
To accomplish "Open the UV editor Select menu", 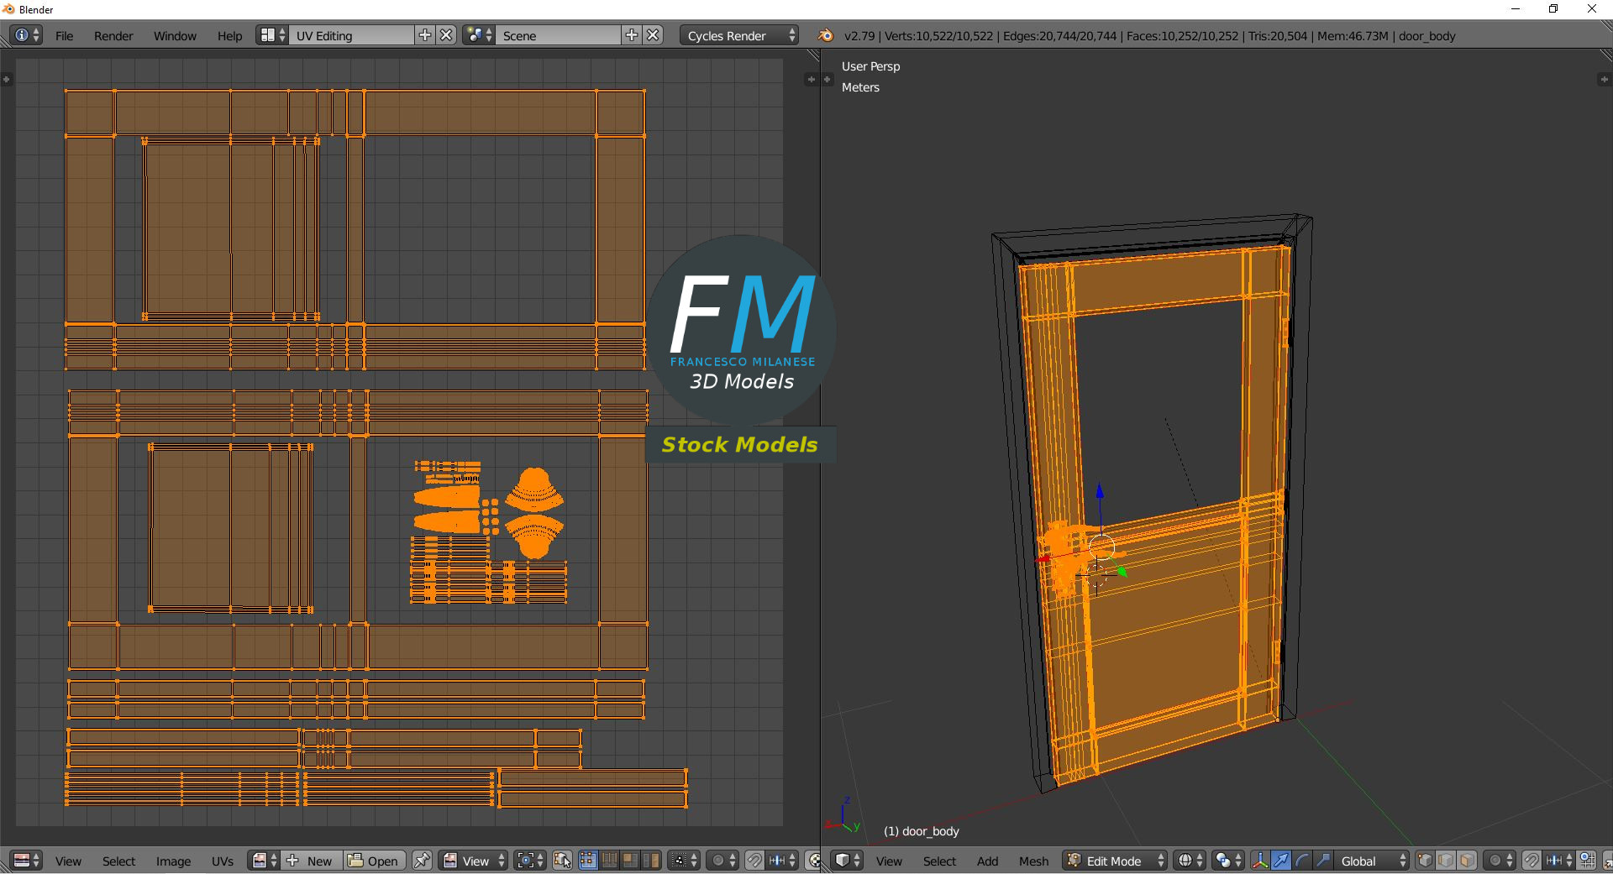I will [118, 861].
